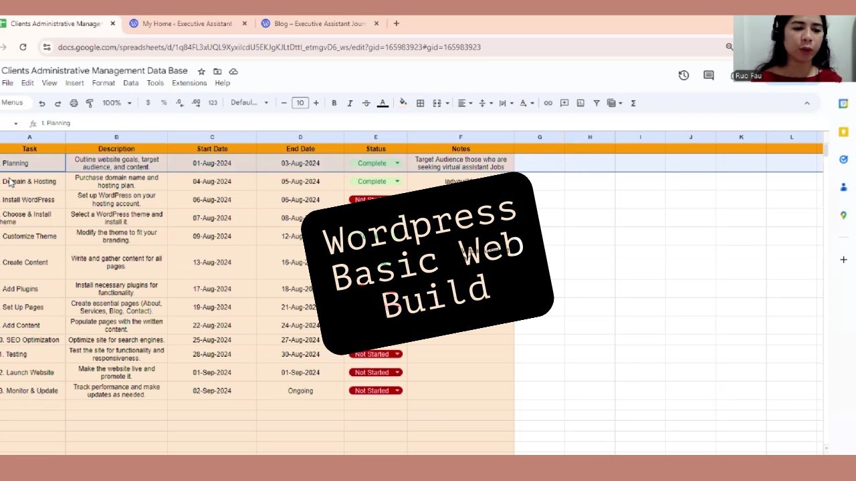Create a filter
The height and width of the screenshot is (481, 856).
pyautogui.click(x=597, y=103)
